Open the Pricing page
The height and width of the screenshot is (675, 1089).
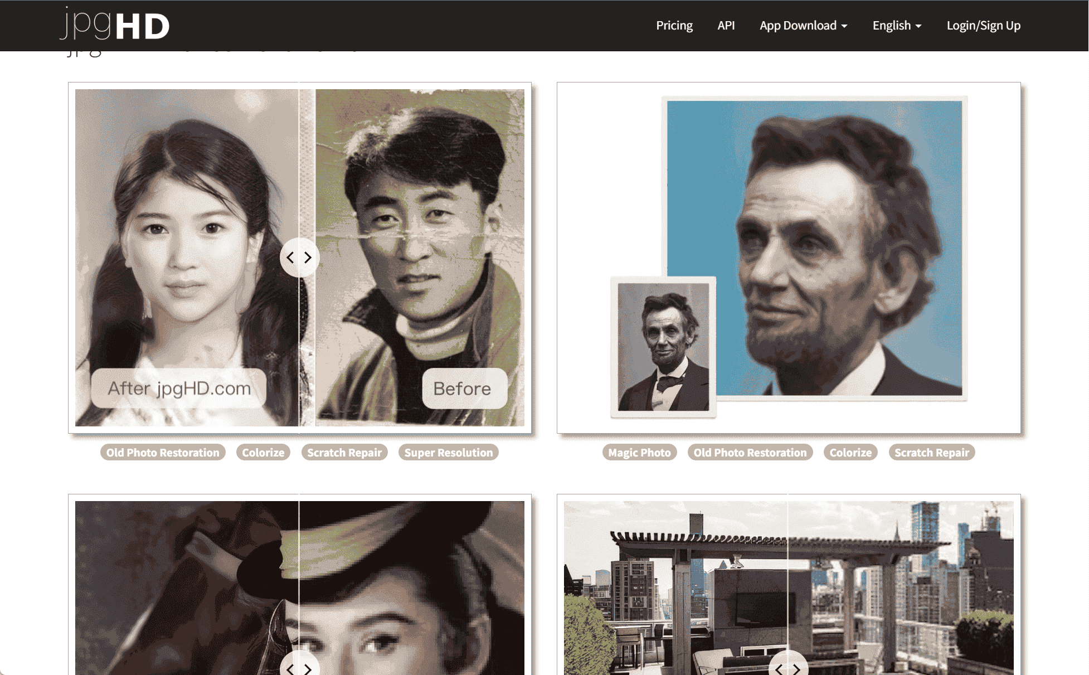click(674, 26)
